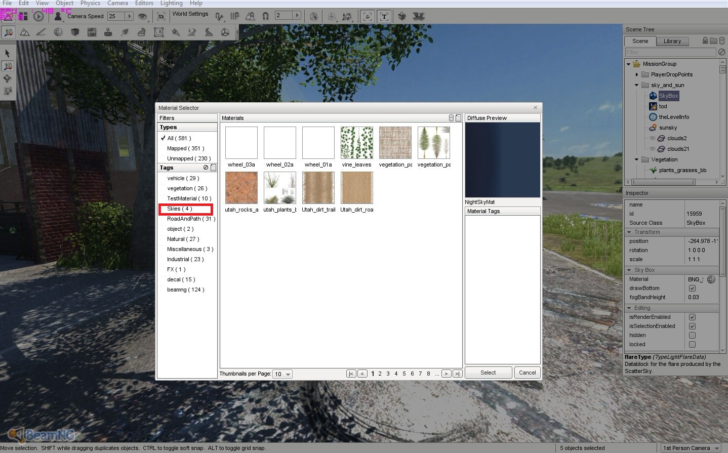Open the Lighting menu

click(171, 3)
